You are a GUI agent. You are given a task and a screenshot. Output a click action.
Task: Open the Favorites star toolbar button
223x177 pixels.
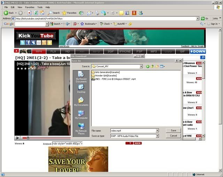[x=69, y=13]
